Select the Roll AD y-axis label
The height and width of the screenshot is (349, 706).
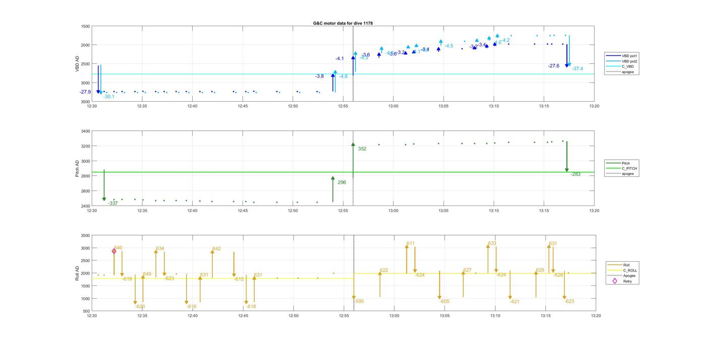pos(77,273)
